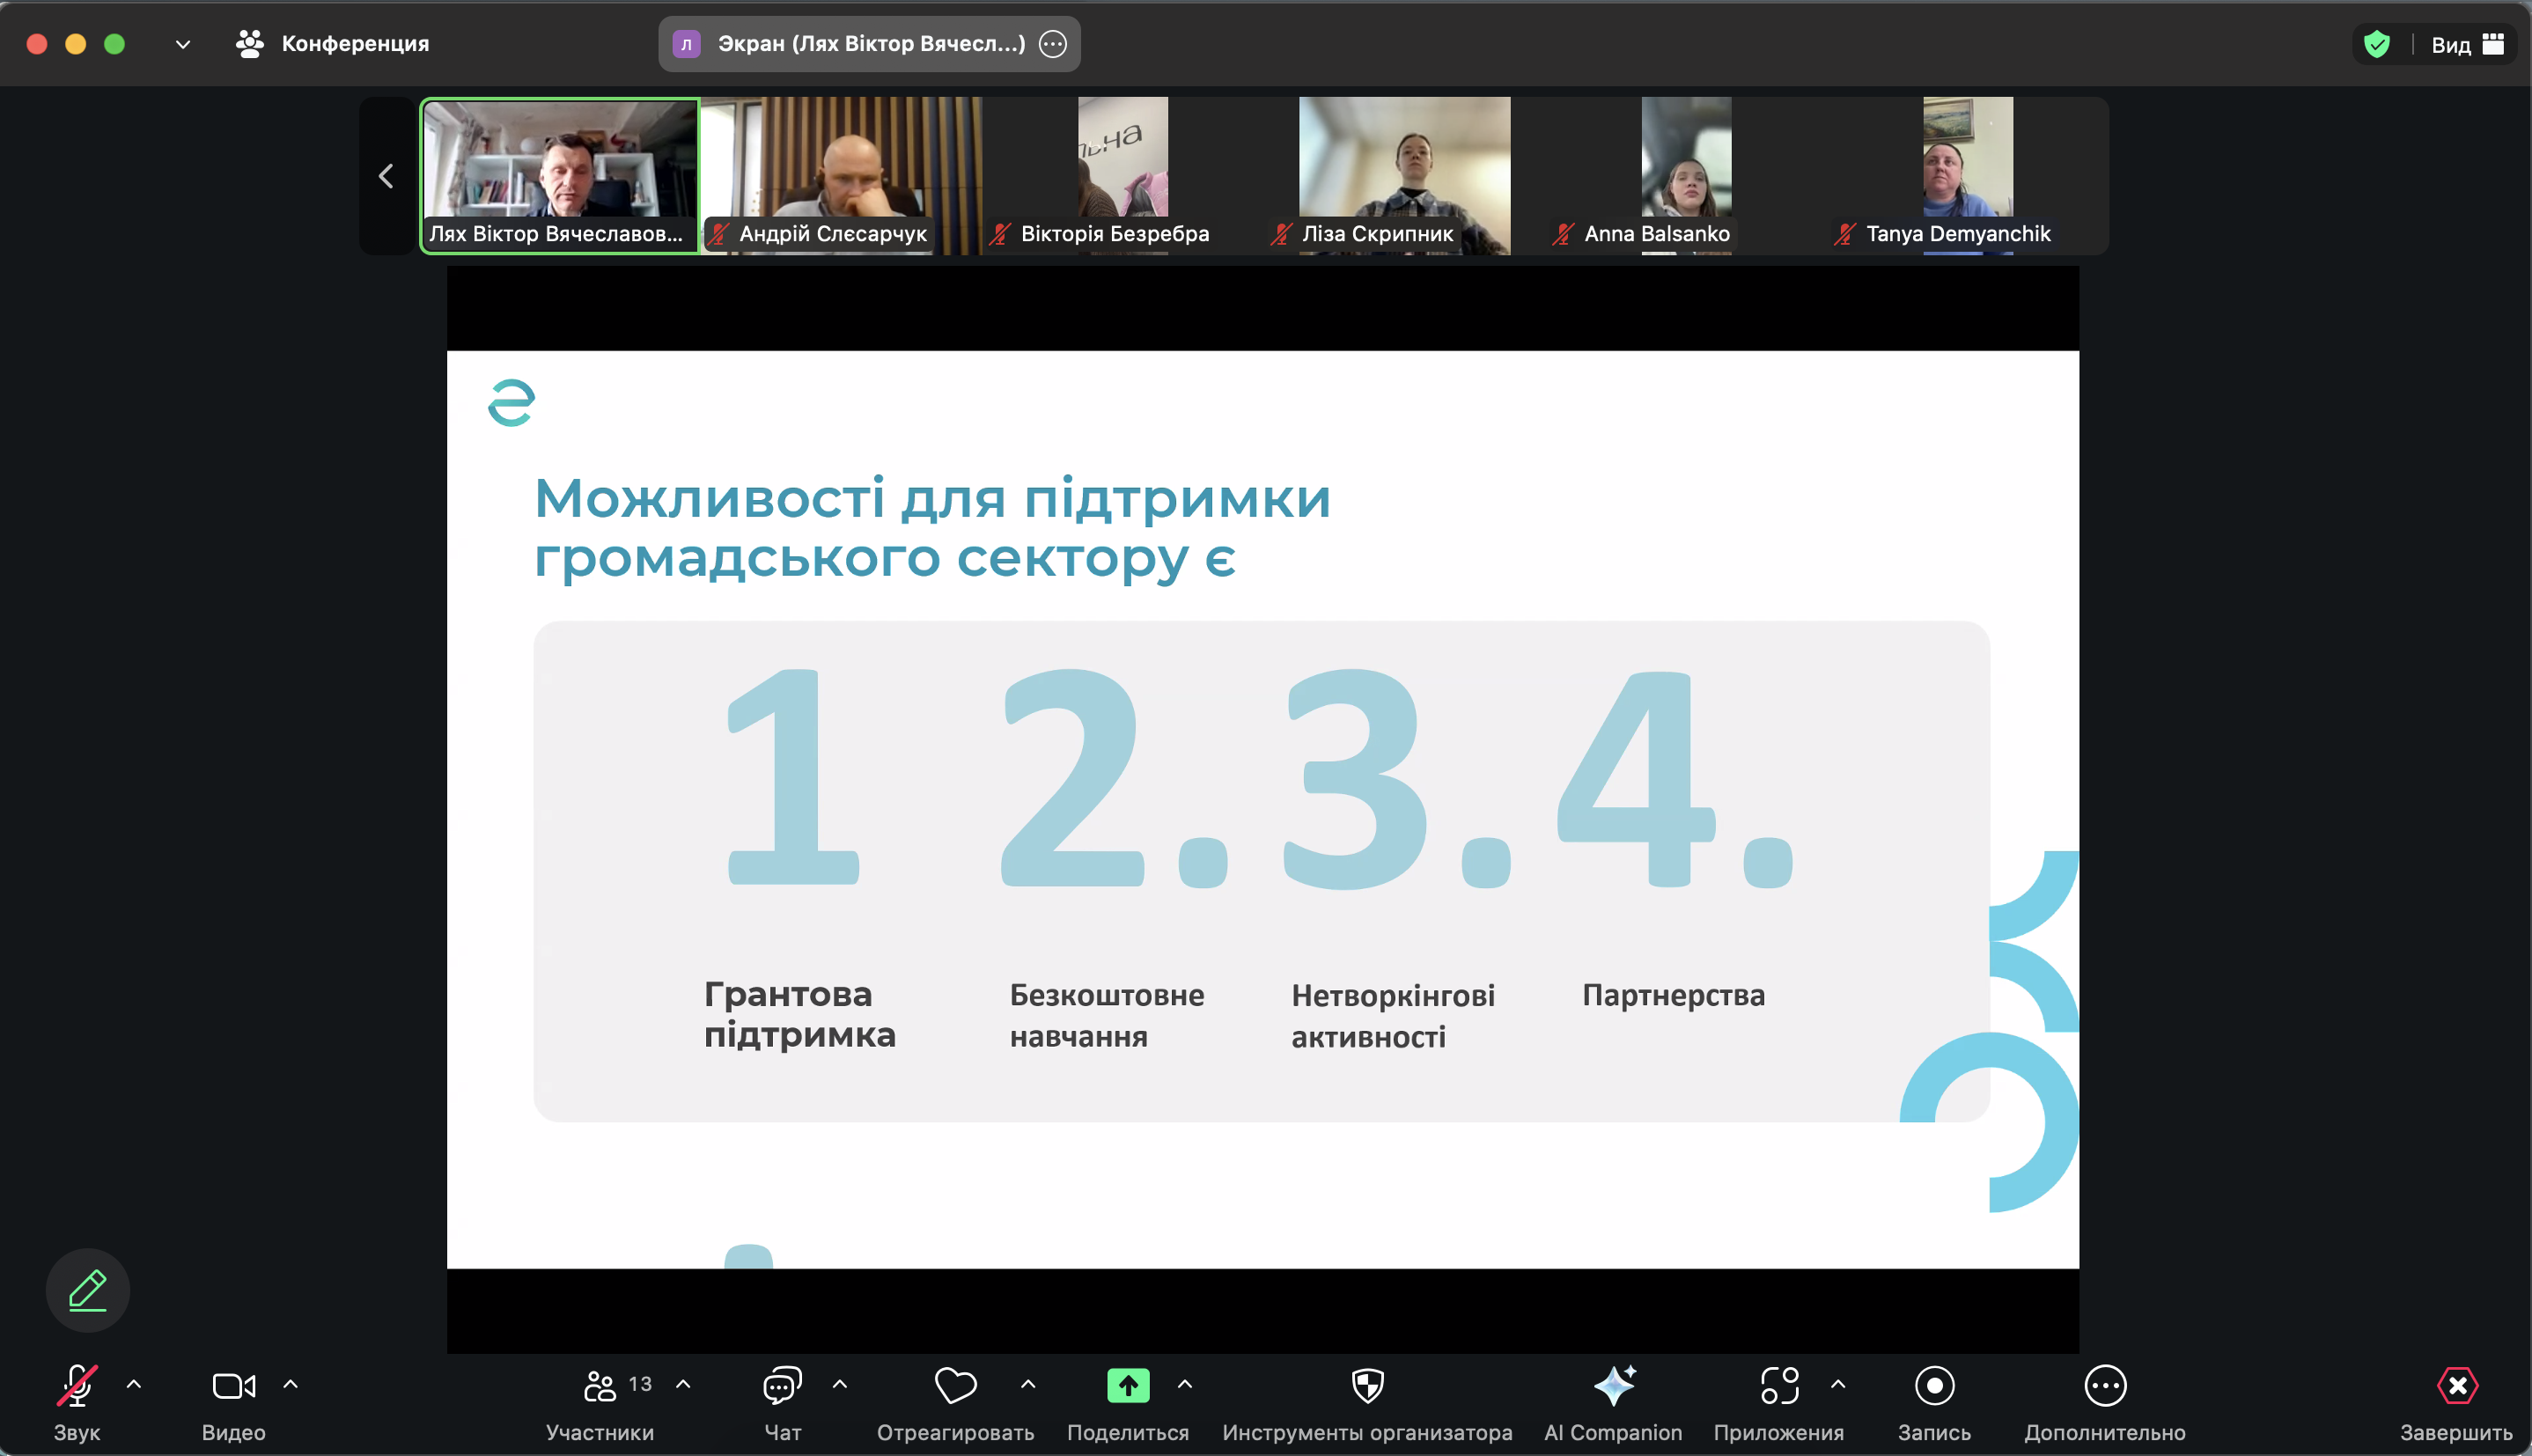Click Конференция in the title bar
The width and height of the screenshot is (2532, 1456).
coord(356,44)
